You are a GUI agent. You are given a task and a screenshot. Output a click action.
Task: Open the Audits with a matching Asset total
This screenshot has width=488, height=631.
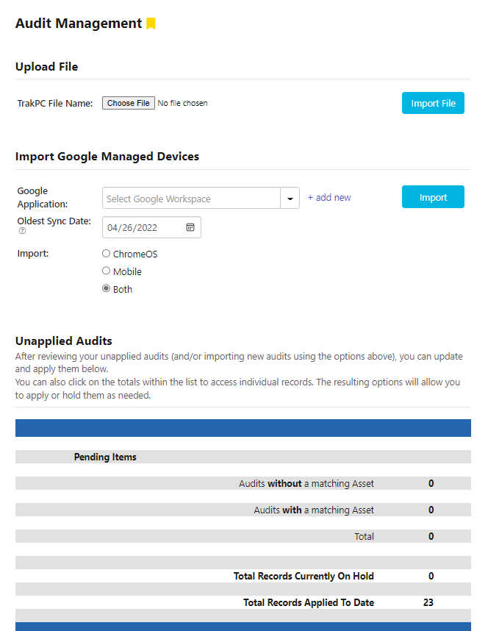point(431,510)
